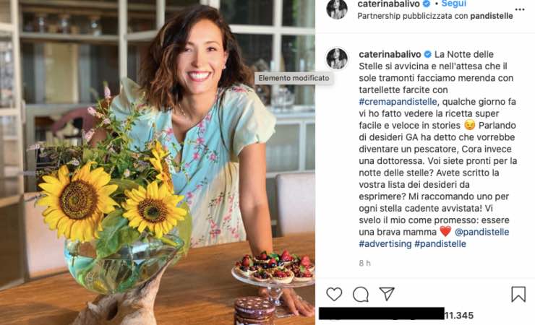The image size is (535, 325).
Task: Like the post with the heart icon
Action: click(x=334, y=294)
